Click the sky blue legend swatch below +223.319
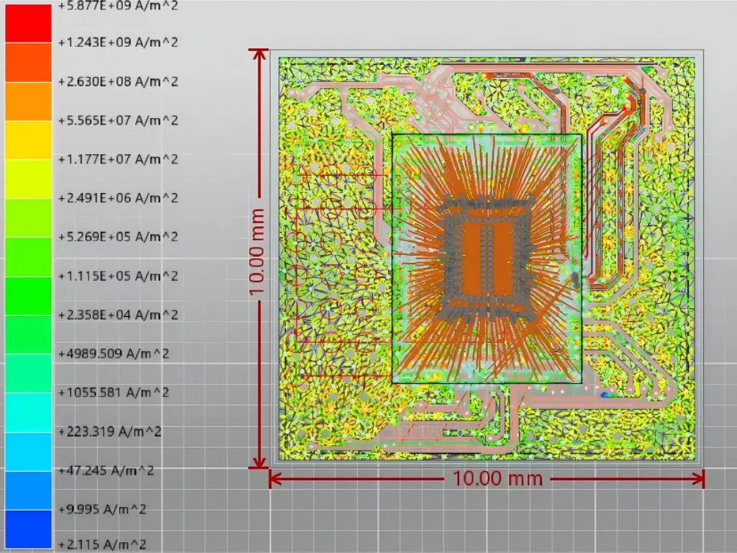The image size is (737, 553). point(28,451)
